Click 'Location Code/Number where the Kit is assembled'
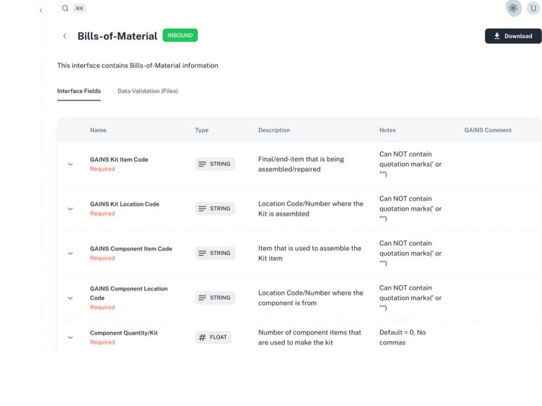The image size is (542, 406). coord(311,209)
